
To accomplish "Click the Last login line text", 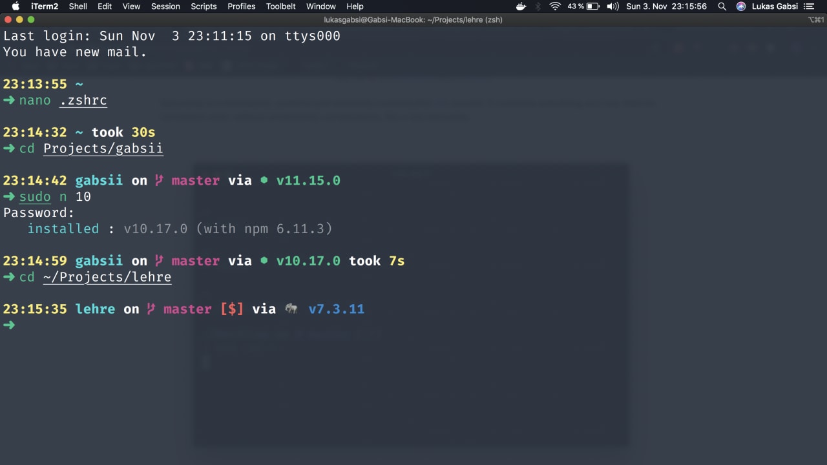I will [x=172, y=36].
